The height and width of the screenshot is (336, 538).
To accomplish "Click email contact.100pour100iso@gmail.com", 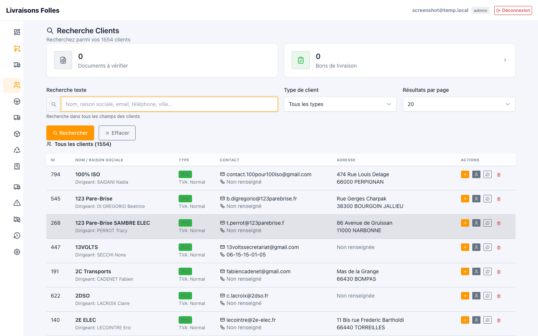I will (269, 174).
